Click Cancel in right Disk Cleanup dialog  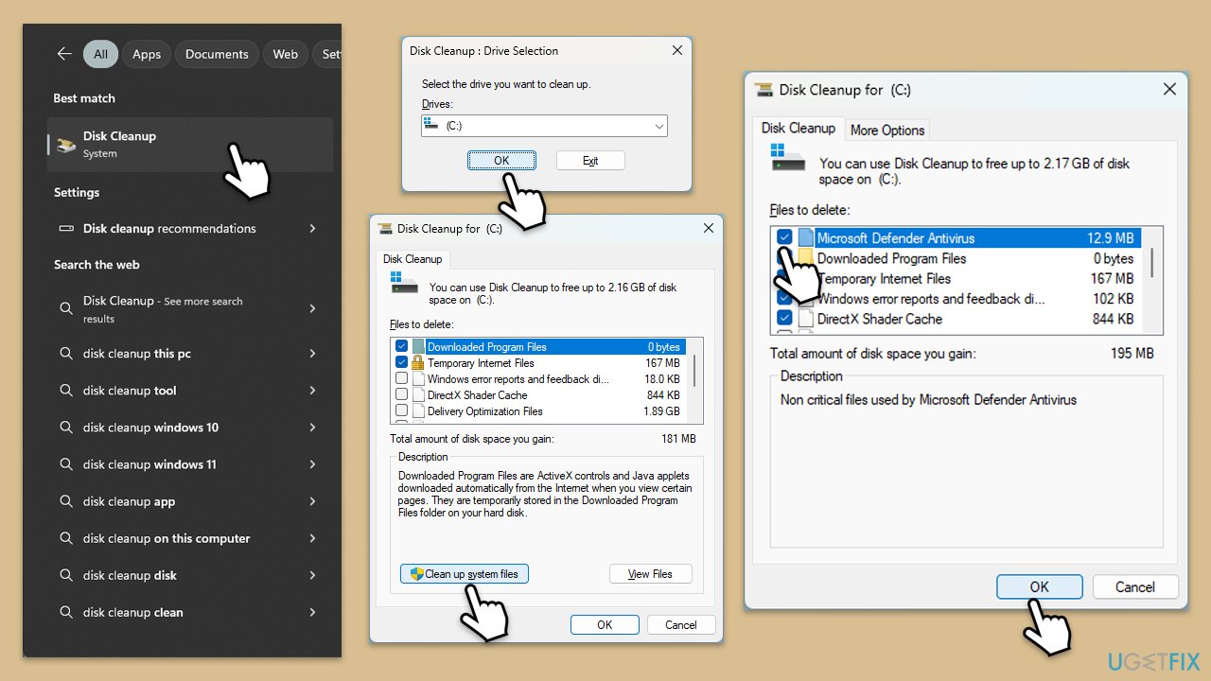pos(1135,586)
